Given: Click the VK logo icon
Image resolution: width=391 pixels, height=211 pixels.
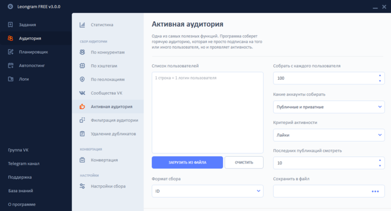Looking at the screenshot, I should coord(82,93).
